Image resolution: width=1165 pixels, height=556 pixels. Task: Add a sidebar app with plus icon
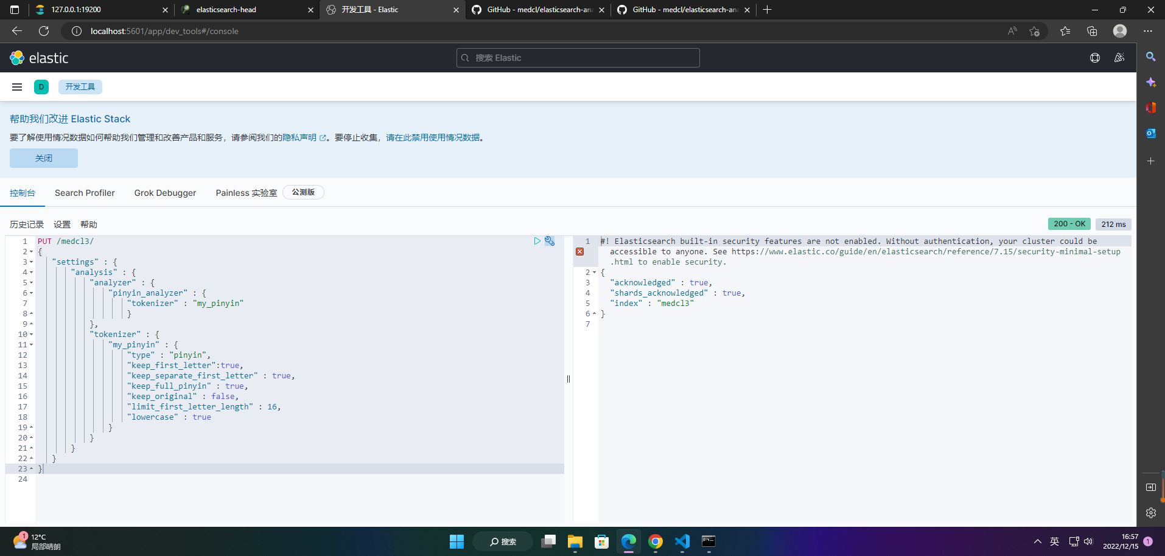(1150, 161)
